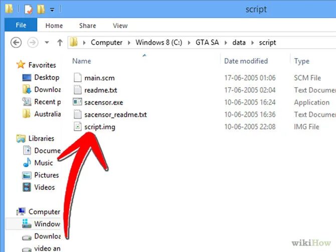Switch to the Home ribbon tab
This screenshot has width=336, height=252.
click(x=54, y=26)
